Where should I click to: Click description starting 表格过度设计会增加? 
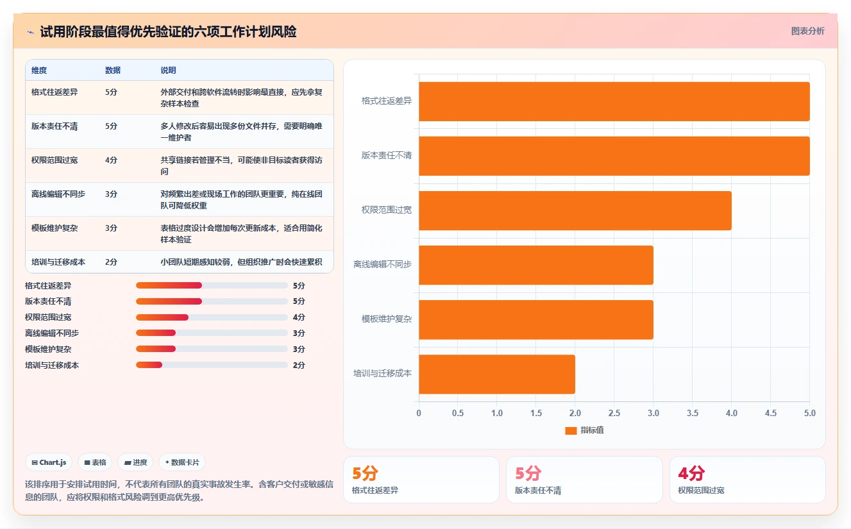tap(242, 233)
